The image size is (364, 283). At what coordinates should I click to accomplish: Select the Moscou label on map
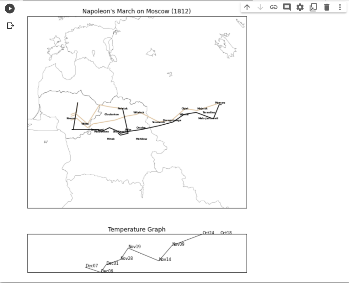[220, 103]
